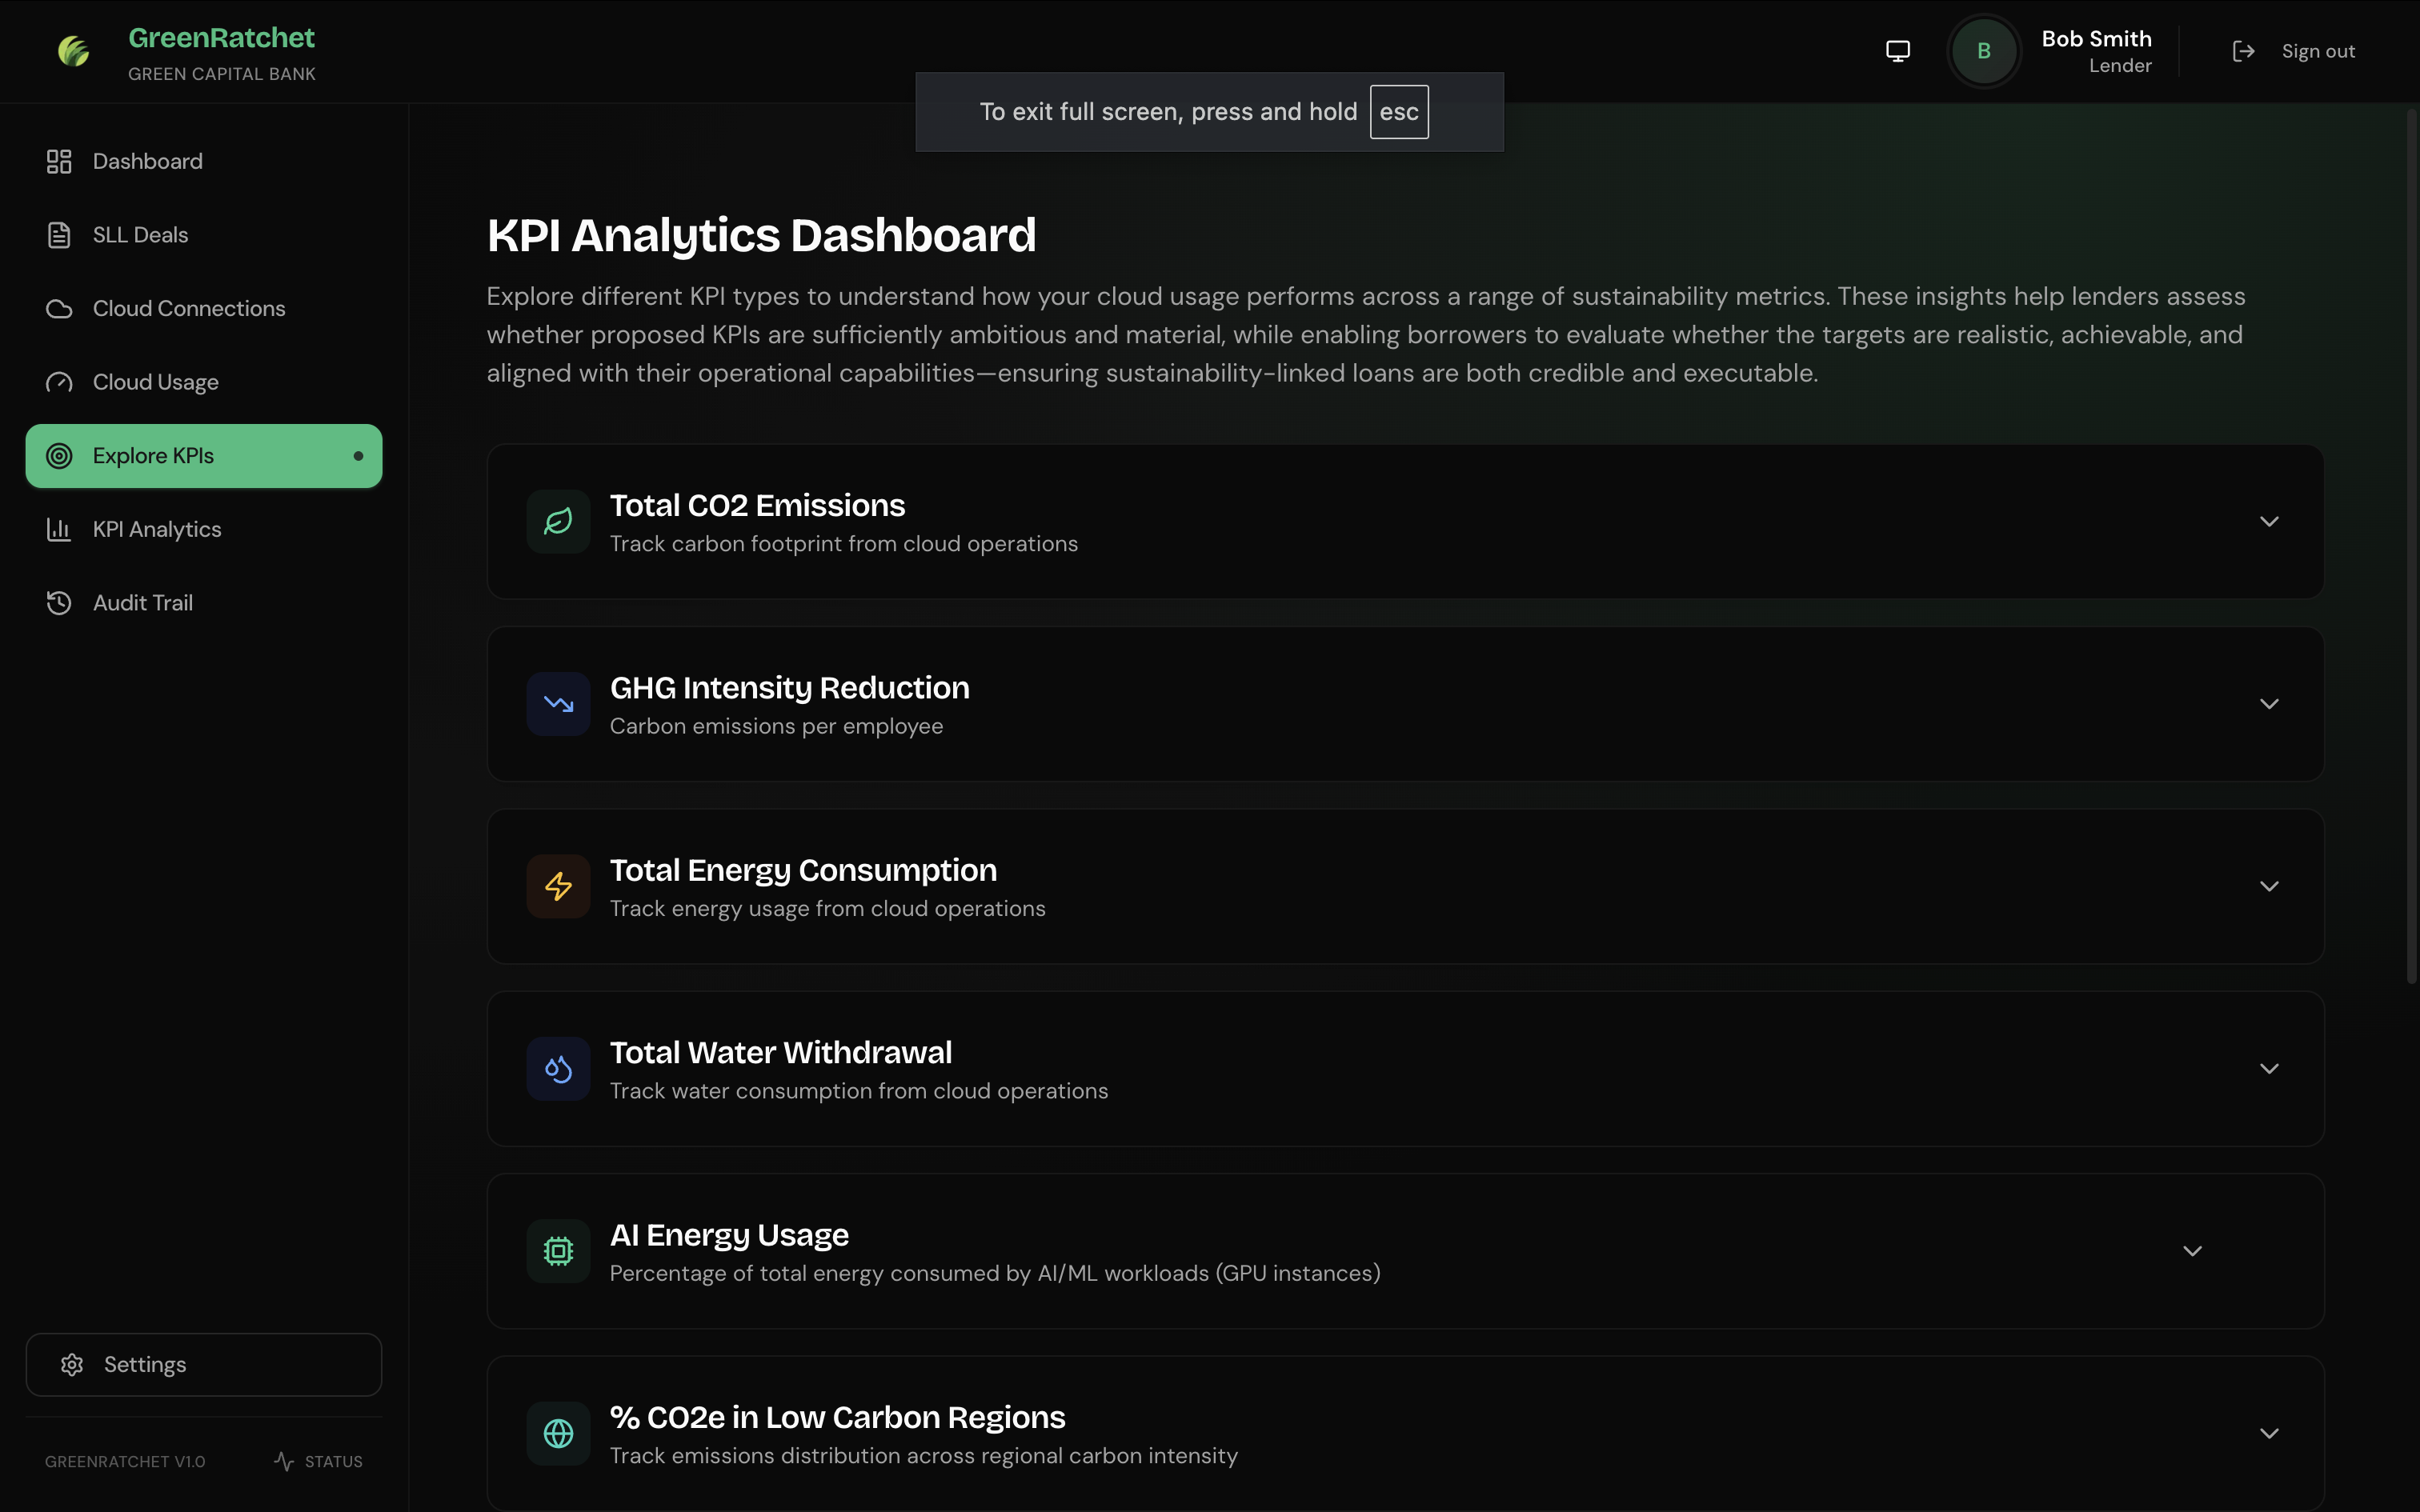This screenshot has height=1512, width=2420.
Task: Click the STATUS link in footer
Action: 319,1461
